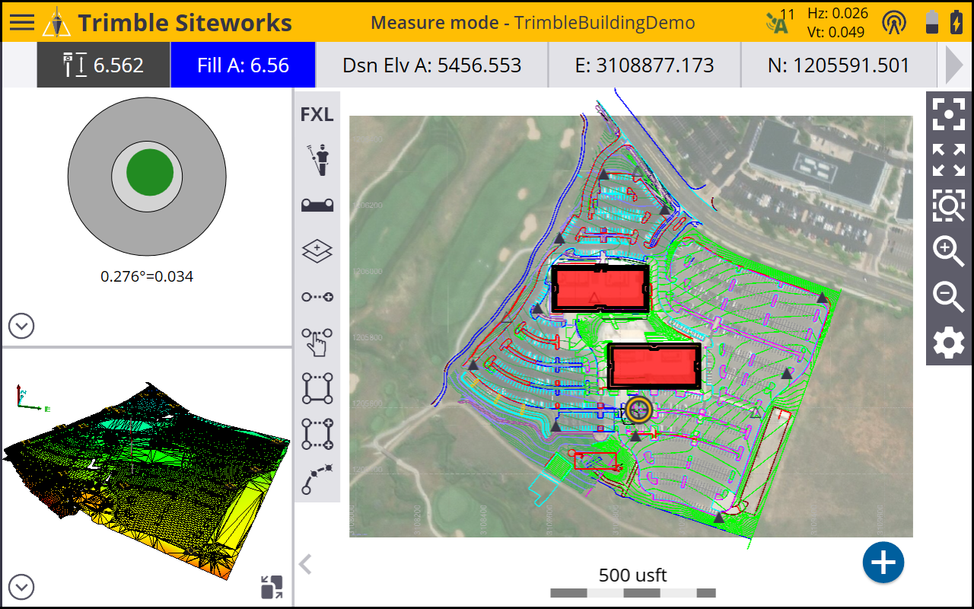The width and height of the screenshot is (974, 609).
Task: Select the add line point tool
Action: pyautogui.click(x=317, y=297)
